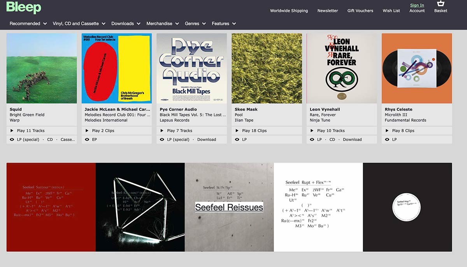This screenshot has width=467, height=267.
Task: Click eye icon under Rhys Celeste Microlith III
Action: click(x=387, y=140)
